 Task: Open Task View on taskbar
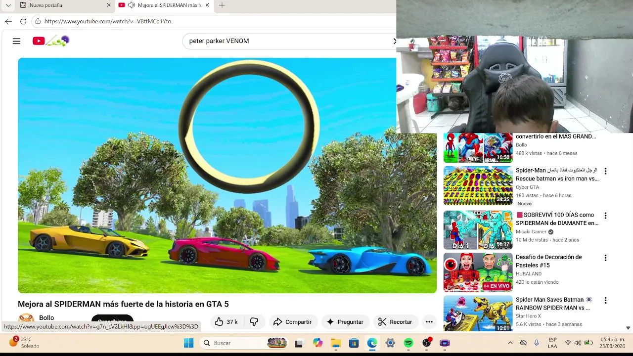coord(298,343)
